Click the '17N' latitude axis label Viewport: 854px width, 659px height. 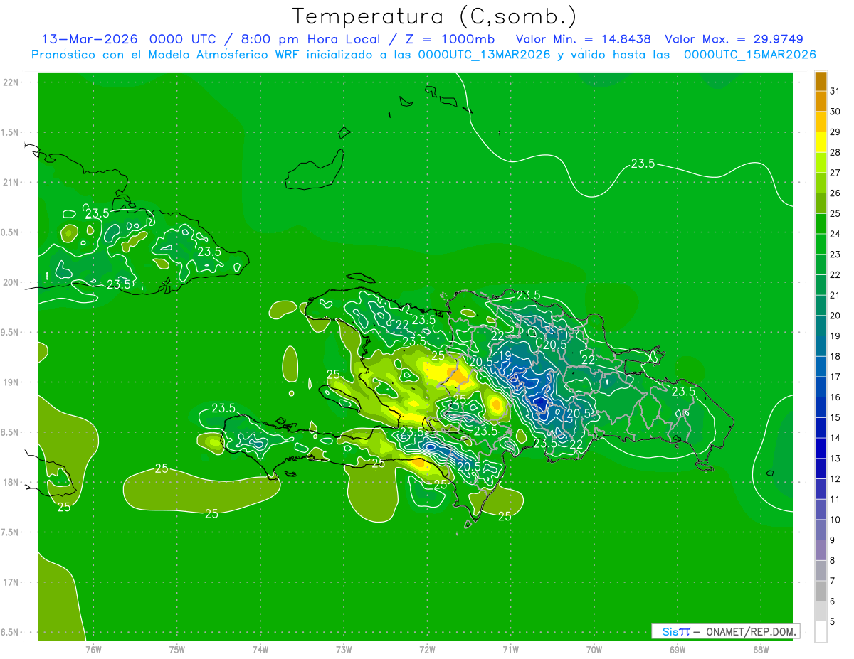tap(11, 582)
